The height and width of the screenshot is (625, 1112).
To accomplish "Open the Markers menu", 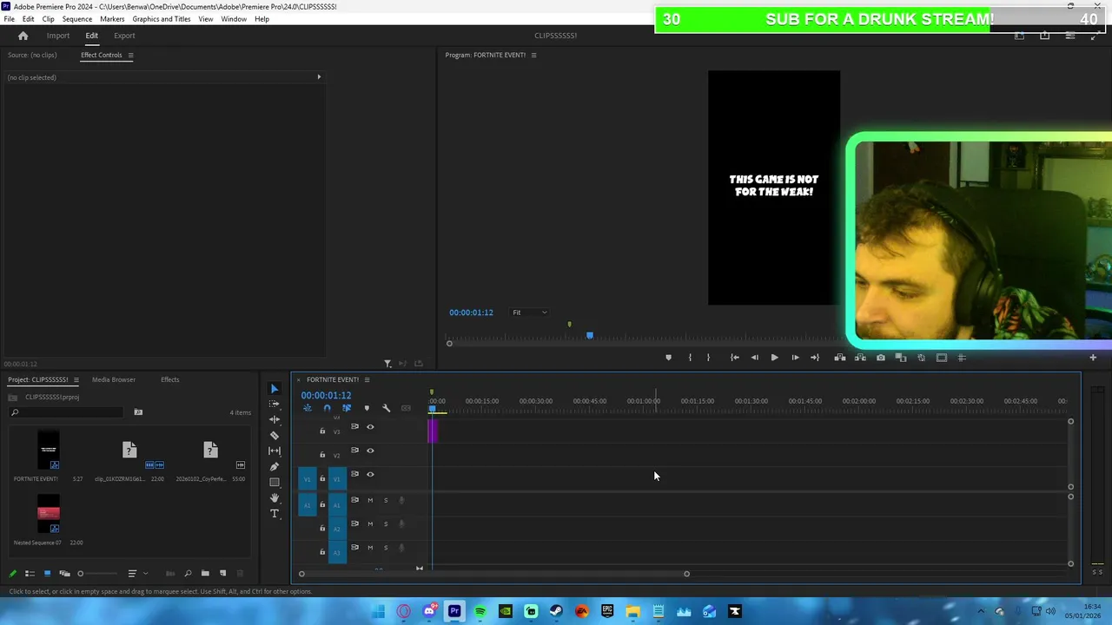I will click(112, 19).
